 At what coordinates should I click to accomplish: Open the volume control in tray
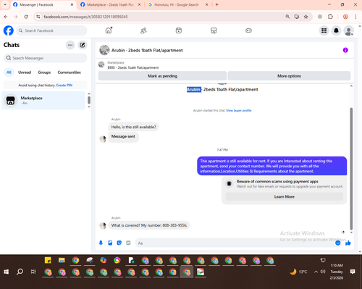(323, 272)
